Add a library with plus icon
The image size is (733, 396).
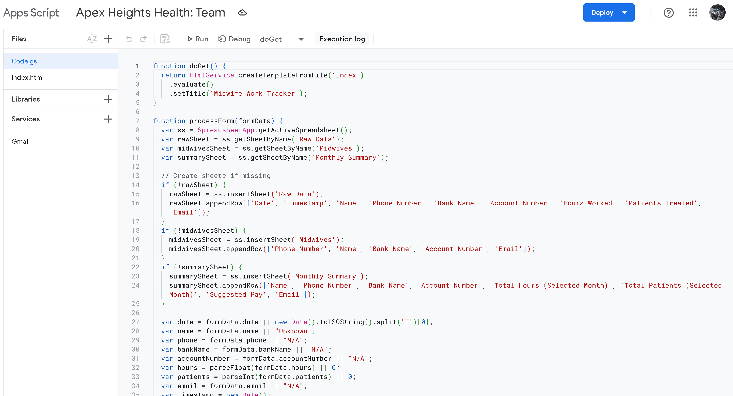click(108, 99)
